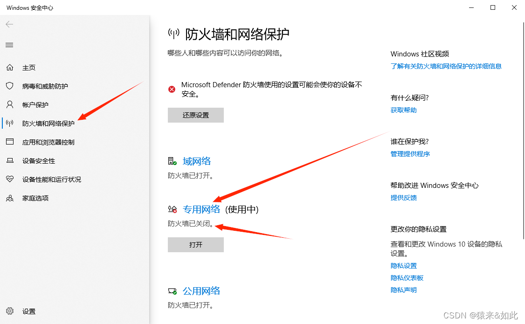525x324 pixels.
Task: Open the hamburger navigation menu
Action: point(9,45)
